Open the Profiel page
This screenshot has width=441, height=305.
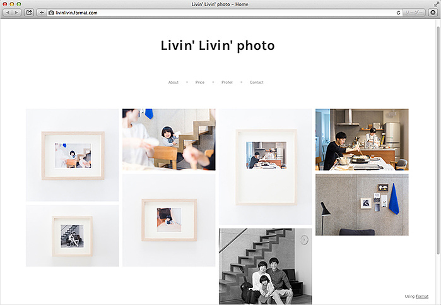point(227,82)
